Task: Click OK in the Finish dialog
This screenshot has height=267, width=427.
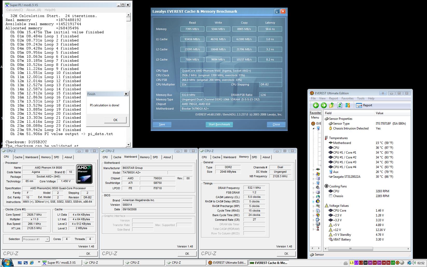Action: click(115, 120)
